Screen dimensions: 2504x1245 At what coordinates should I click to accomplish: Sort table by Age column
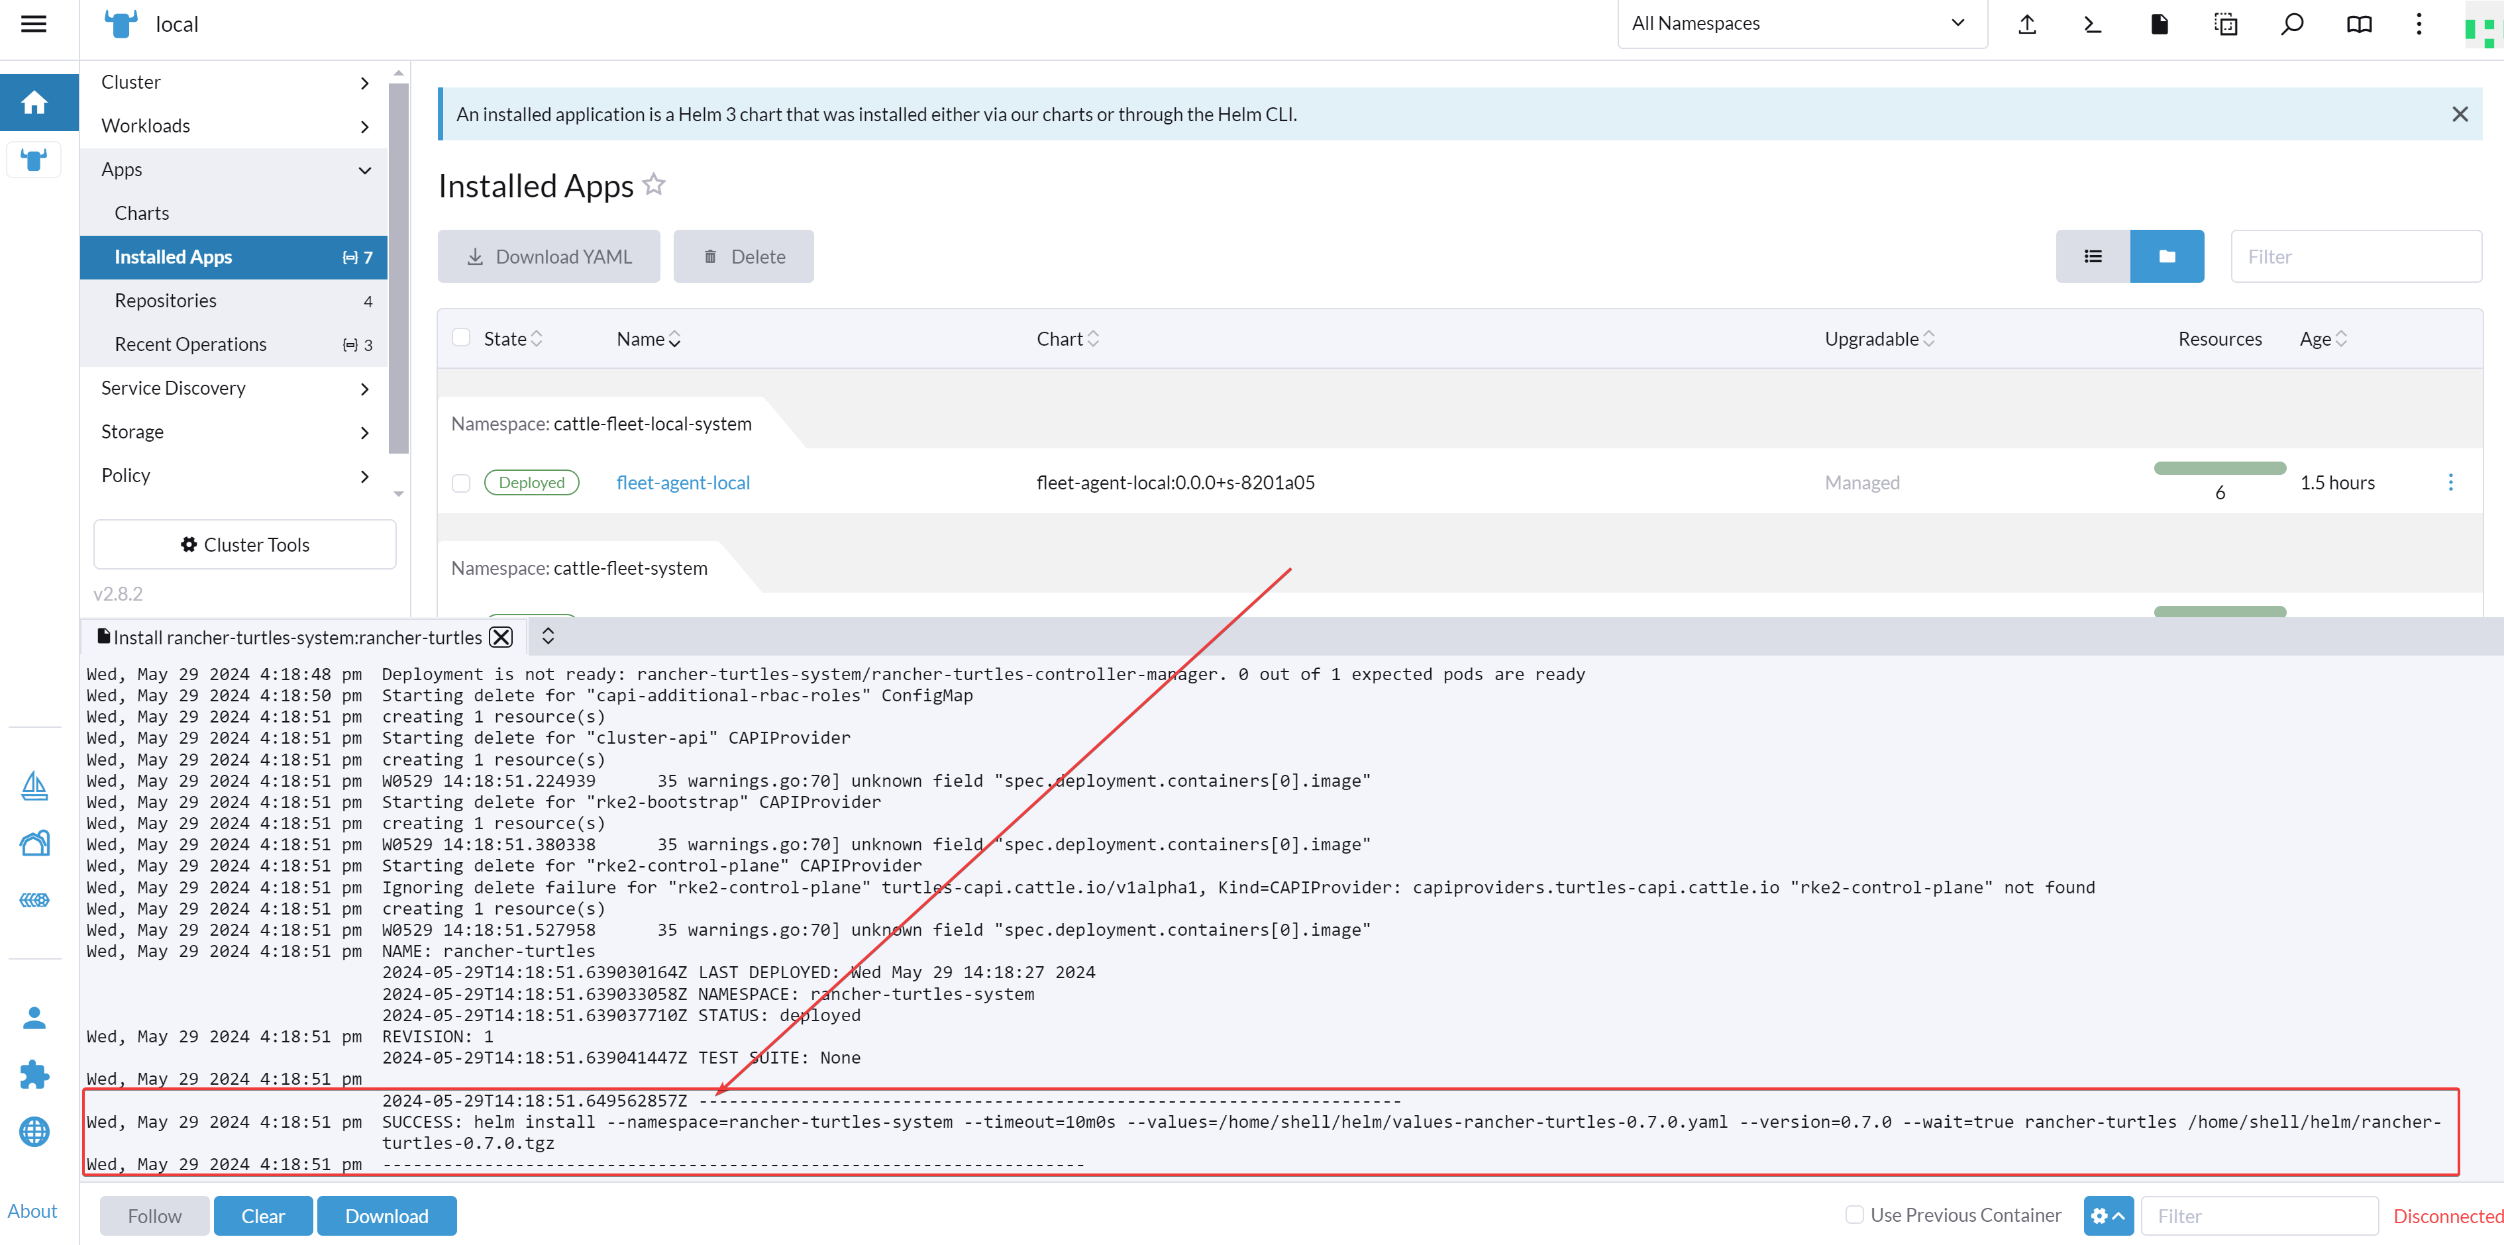point(2323,339)
